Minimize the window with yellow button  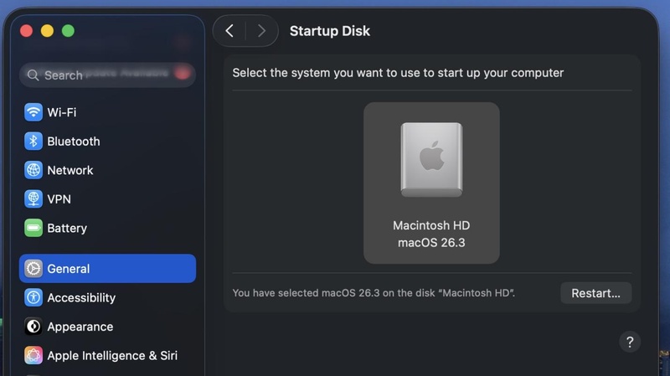[x=47, y=31]
